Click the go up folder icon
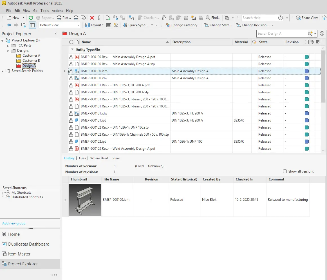327x280 pixels. point(24,25)
